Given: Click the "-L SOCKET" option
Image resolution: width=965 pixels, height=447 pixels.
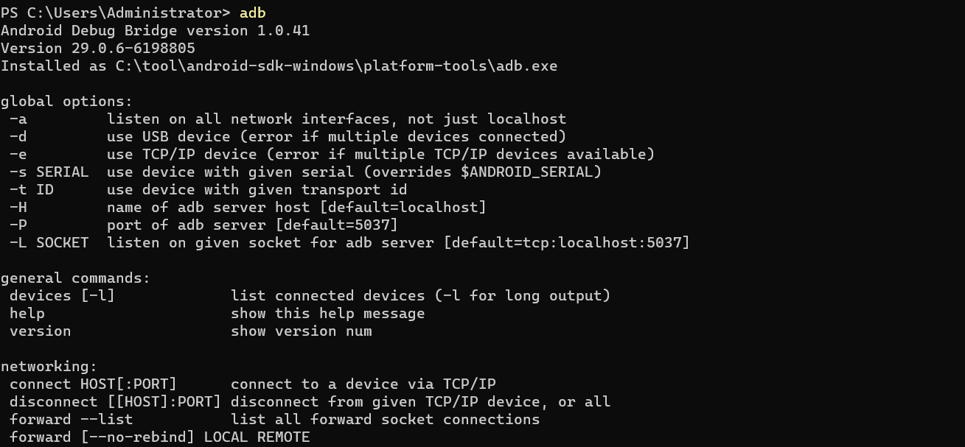Looking at the screenshot, I should click(49, 242).
